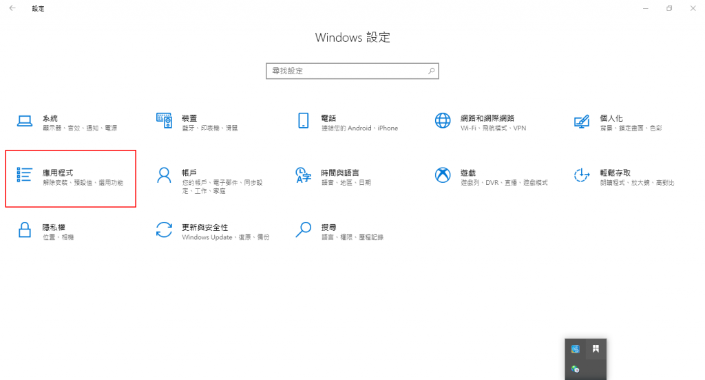Select the 搜尋 category label

pyautogui.click(x=328, y=227)
